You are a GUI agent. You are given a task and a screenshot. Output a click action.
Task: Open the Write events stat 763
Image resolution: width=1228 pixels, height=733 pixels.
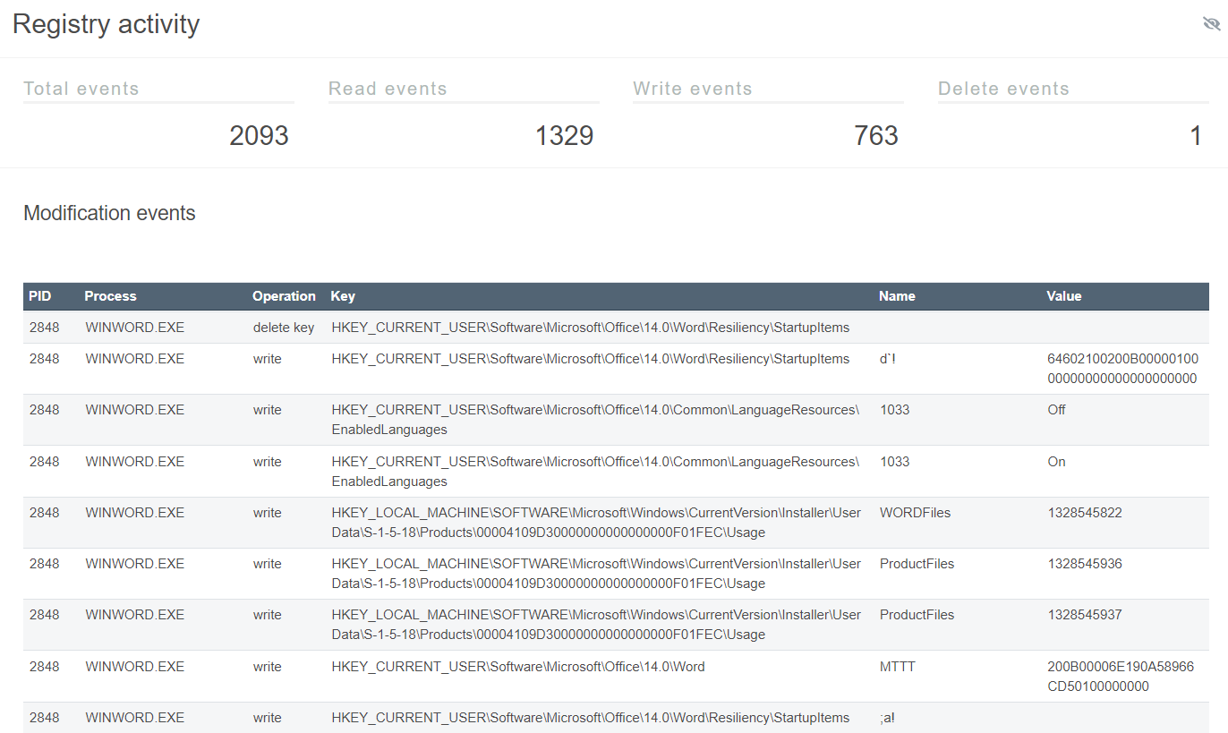point(875,135)
